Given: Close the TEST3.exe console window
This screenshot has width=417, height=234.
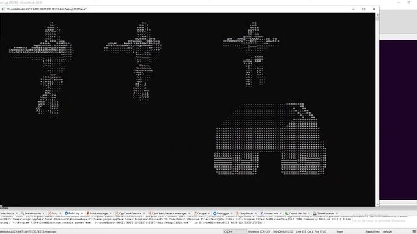Looking at the screenshot, I should (374, 9).
